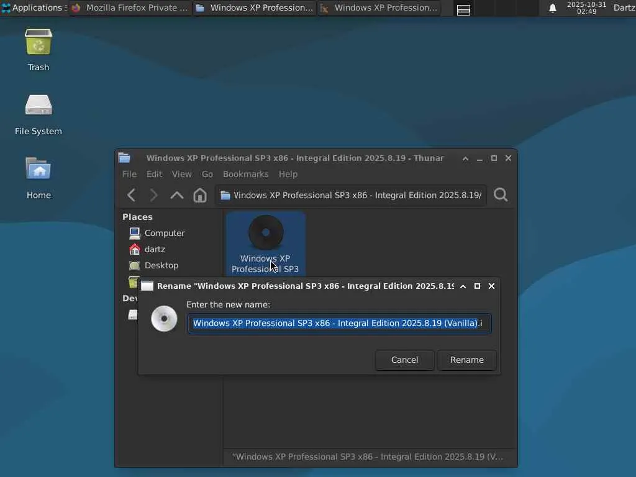636x477 pixels.
Task: Go to parent folder with up arrow
Action: 177,195
